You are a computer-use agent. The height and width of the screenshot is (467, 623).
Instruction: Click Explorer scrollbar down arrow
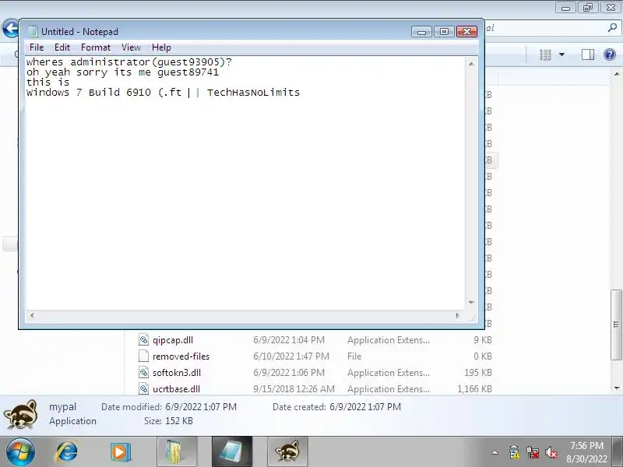tap(616, 388)
